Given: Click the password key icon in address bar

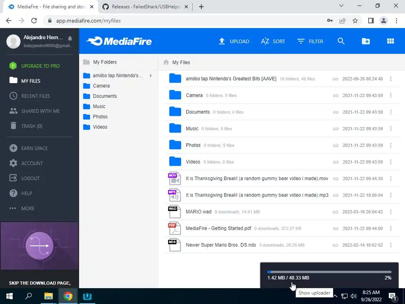Looking at the screenshot, I should pyautogui.click(x=330, y=21).
